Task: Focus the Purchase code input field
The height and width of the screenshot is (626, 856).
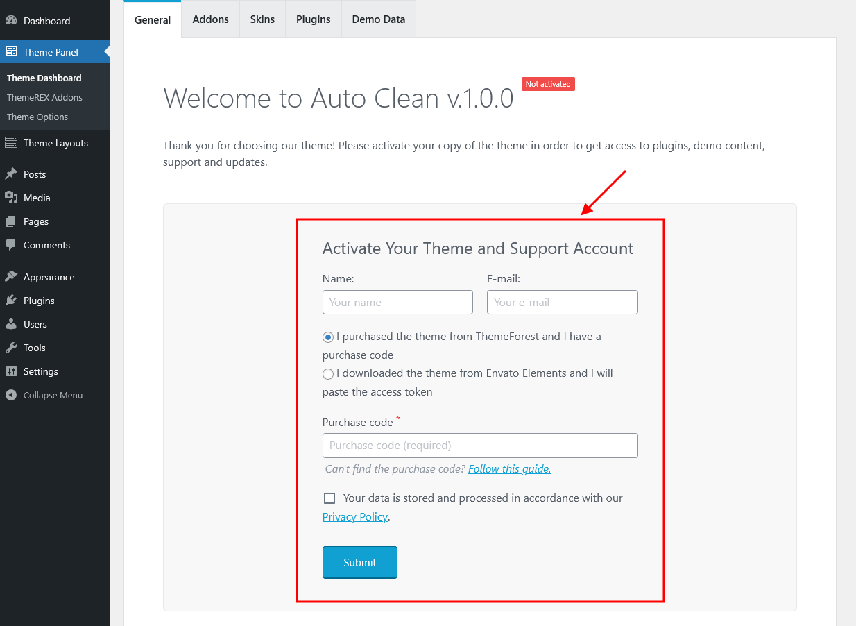Action: pyautogui.click(x=480, y=446)
